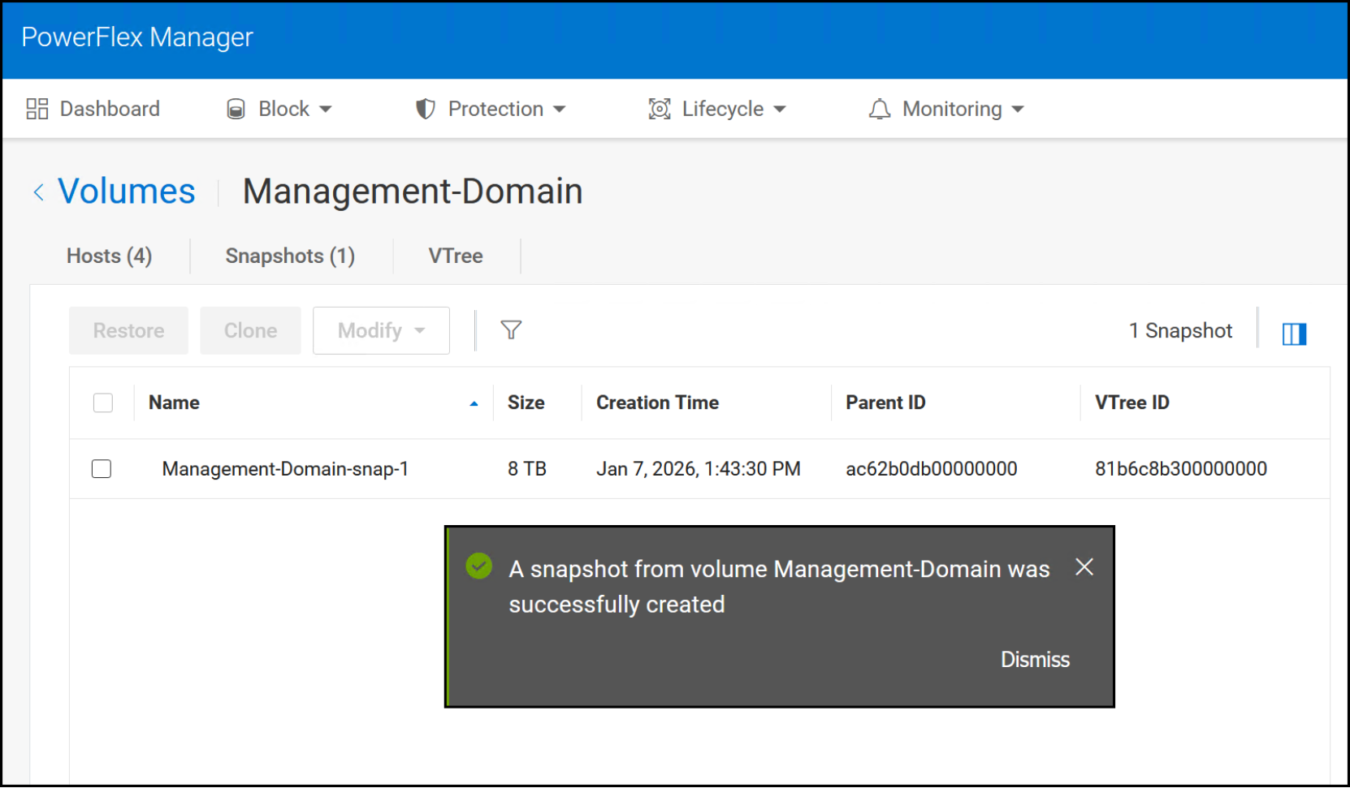
Task: Click the back chevron beside Volumes
Action: 38,192
